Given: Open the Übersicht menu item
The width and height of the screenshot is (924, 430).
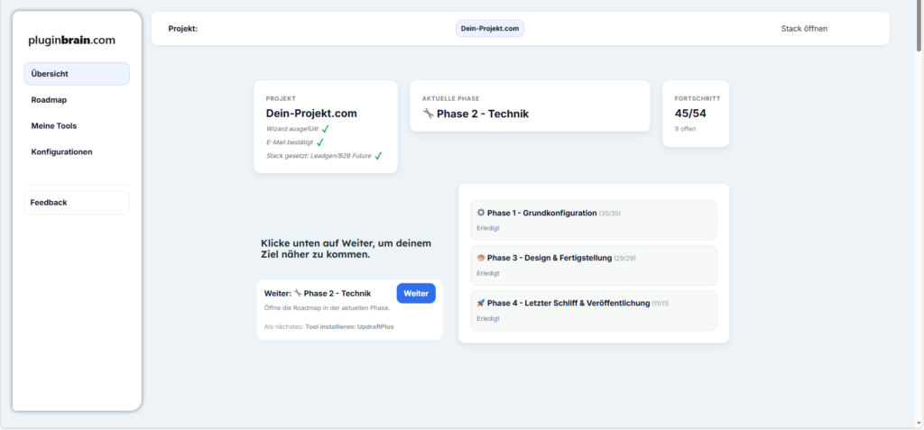Looking at the screenshot, I should pos(77,74).
